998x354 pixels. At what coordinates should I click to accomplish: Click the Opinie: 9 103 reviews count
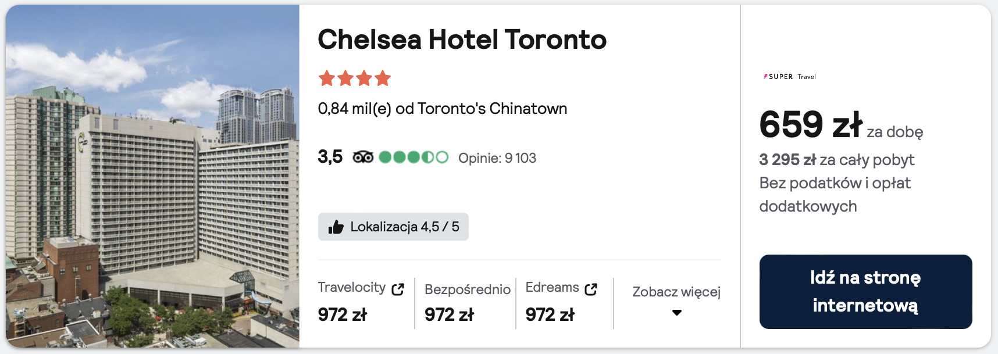497,158
